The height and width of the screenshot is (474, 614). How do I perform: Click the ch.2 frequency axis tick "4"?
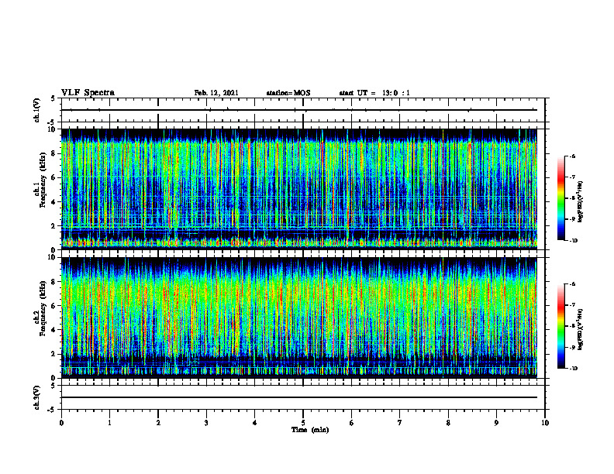[x=53, y=330]
